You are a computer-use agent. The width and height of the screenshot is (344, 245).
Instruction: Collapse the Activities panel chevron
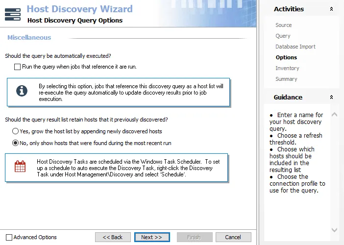click(331, 9)
